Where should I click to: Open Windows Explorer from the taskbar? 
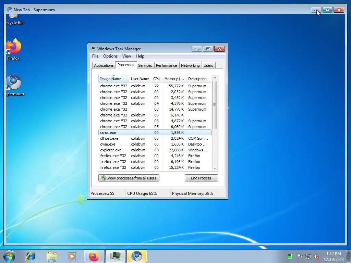(52, 256)
